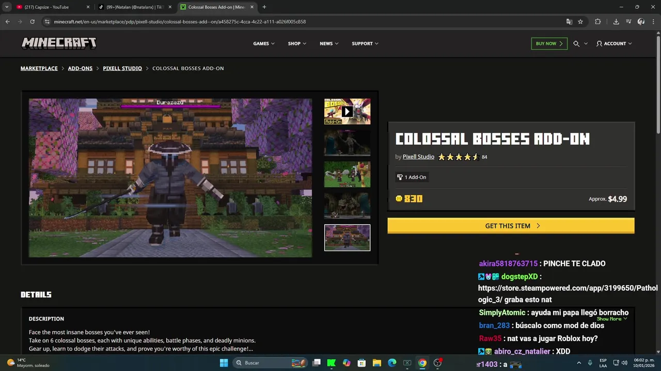Open the Account dropdown
The width and height of the screenshot is (661, 371).
(614, 44)
